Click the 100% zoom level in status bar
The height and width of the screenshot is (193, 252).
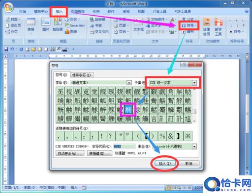tap(198, 188)
